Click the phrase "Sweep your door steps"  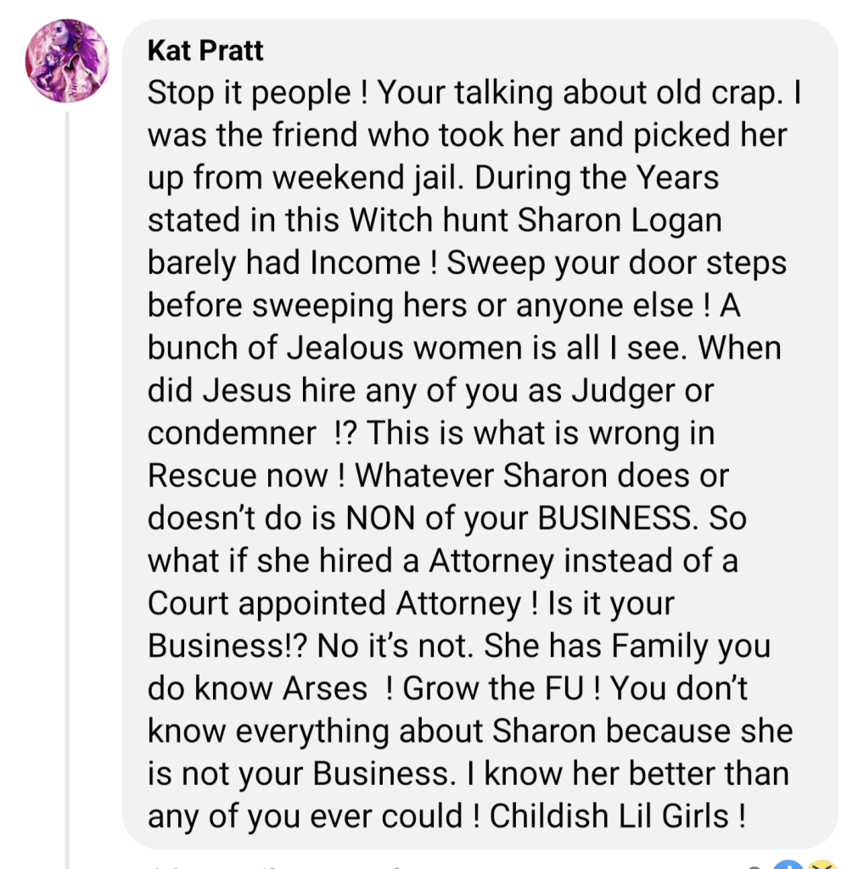click(617, 263)
